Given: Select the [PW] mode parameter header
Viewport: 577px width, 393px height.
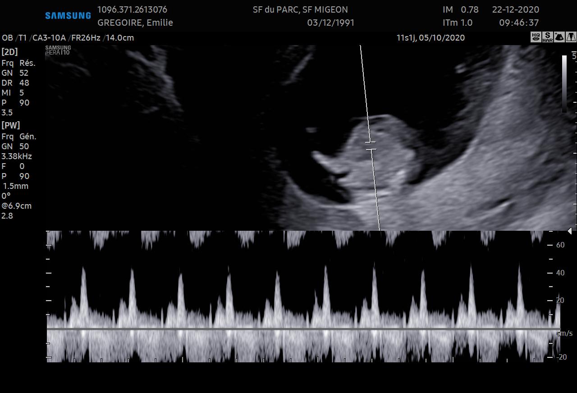Looking at the screenshot, I should (x=11, y=125).
